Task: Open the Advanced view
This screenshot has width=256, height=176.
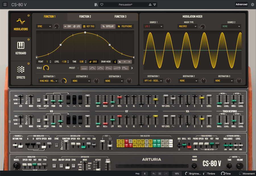Action: pos(241,4)
